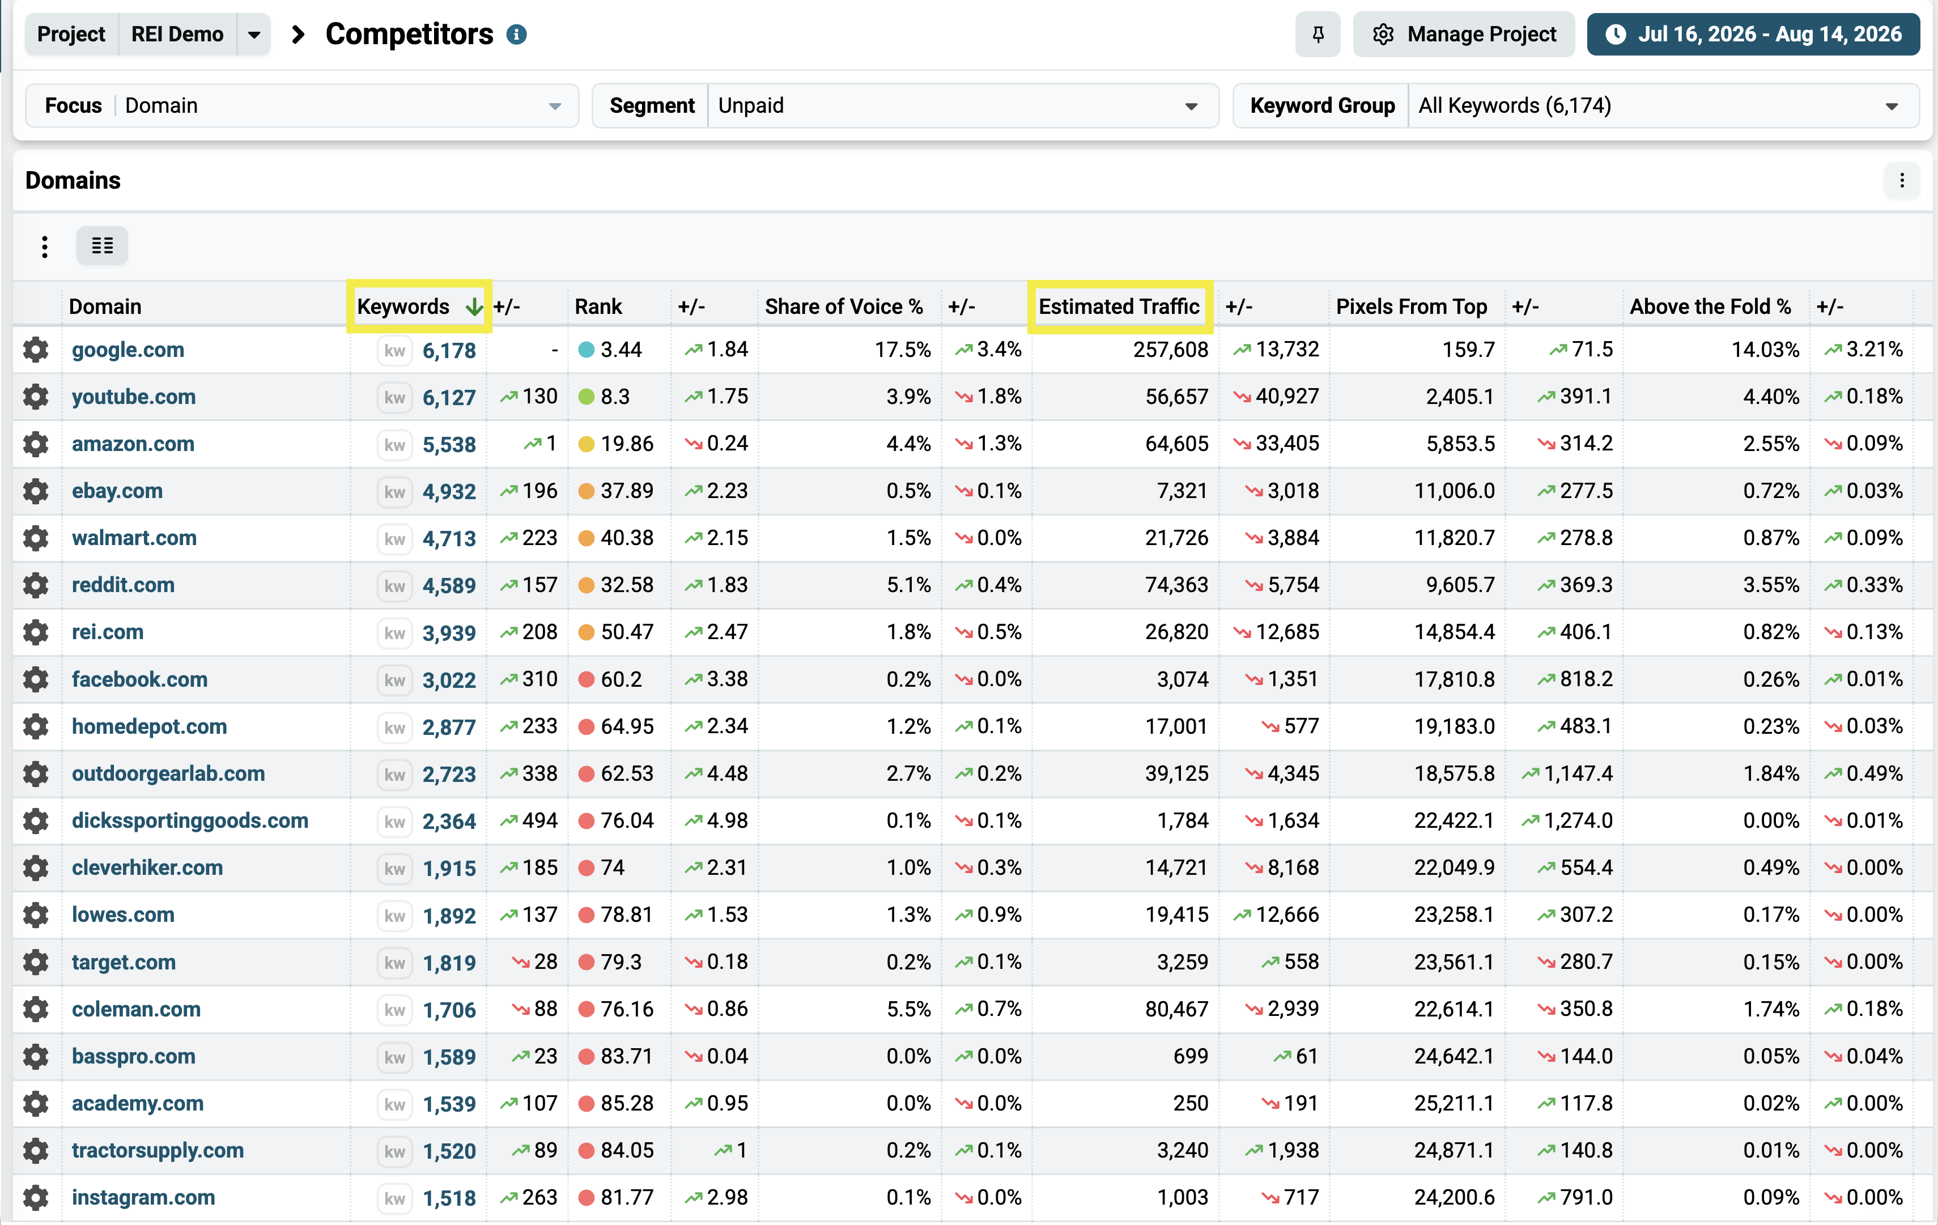Click the gear icon for rei.com

(35, 633)
